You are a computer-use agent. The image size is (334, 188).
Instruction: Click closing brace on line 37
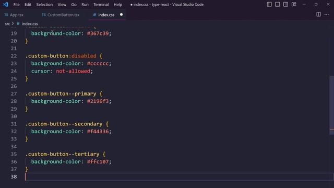27,169
